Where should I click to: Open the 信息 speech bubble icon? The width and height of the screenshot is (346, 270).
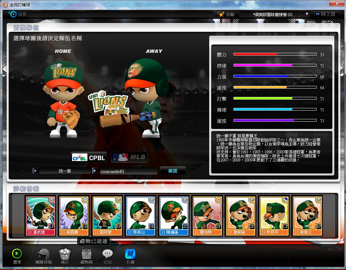click(x=108, y=254)
